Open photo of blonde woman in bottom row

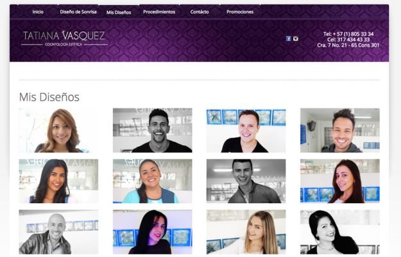click(x=246, y=232)
